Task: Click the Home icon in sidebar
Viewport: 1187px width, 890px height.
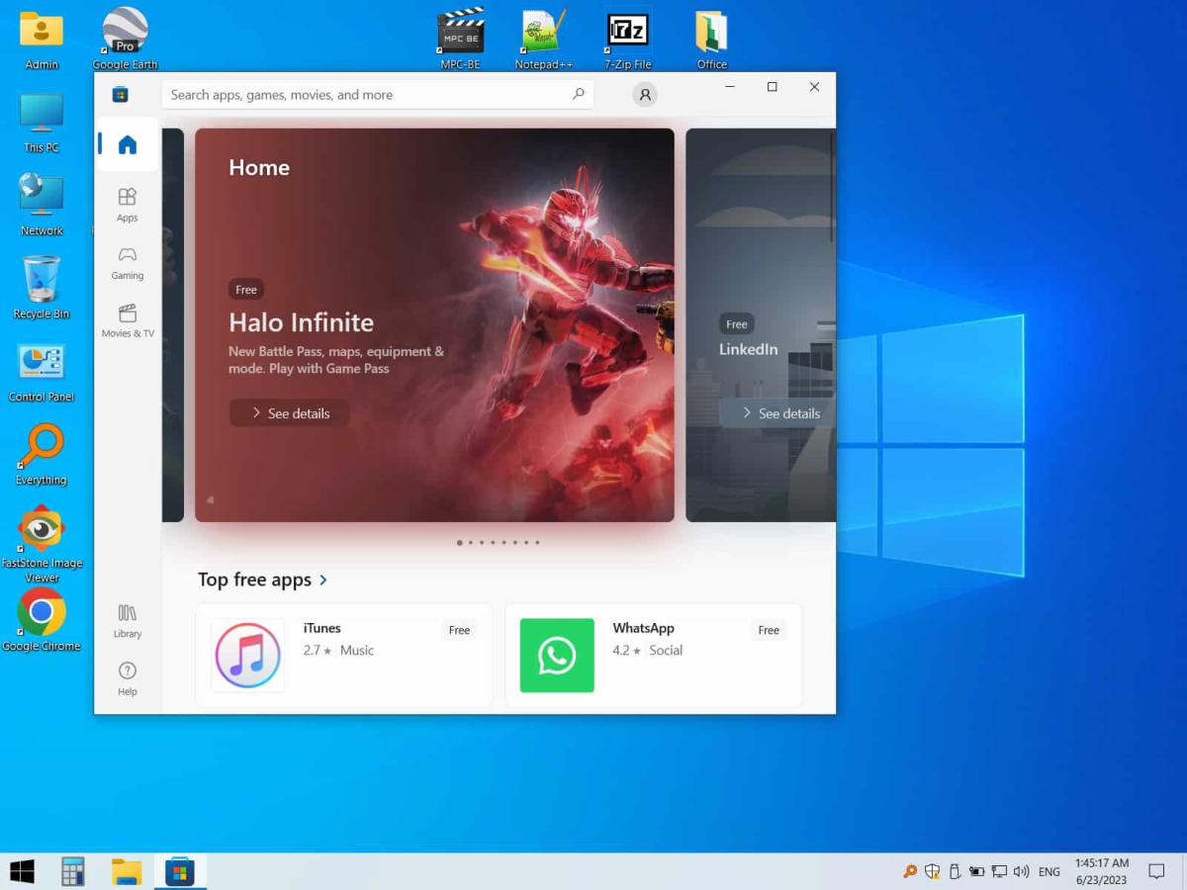Action: pyautogui.click(x=127, y=145)
